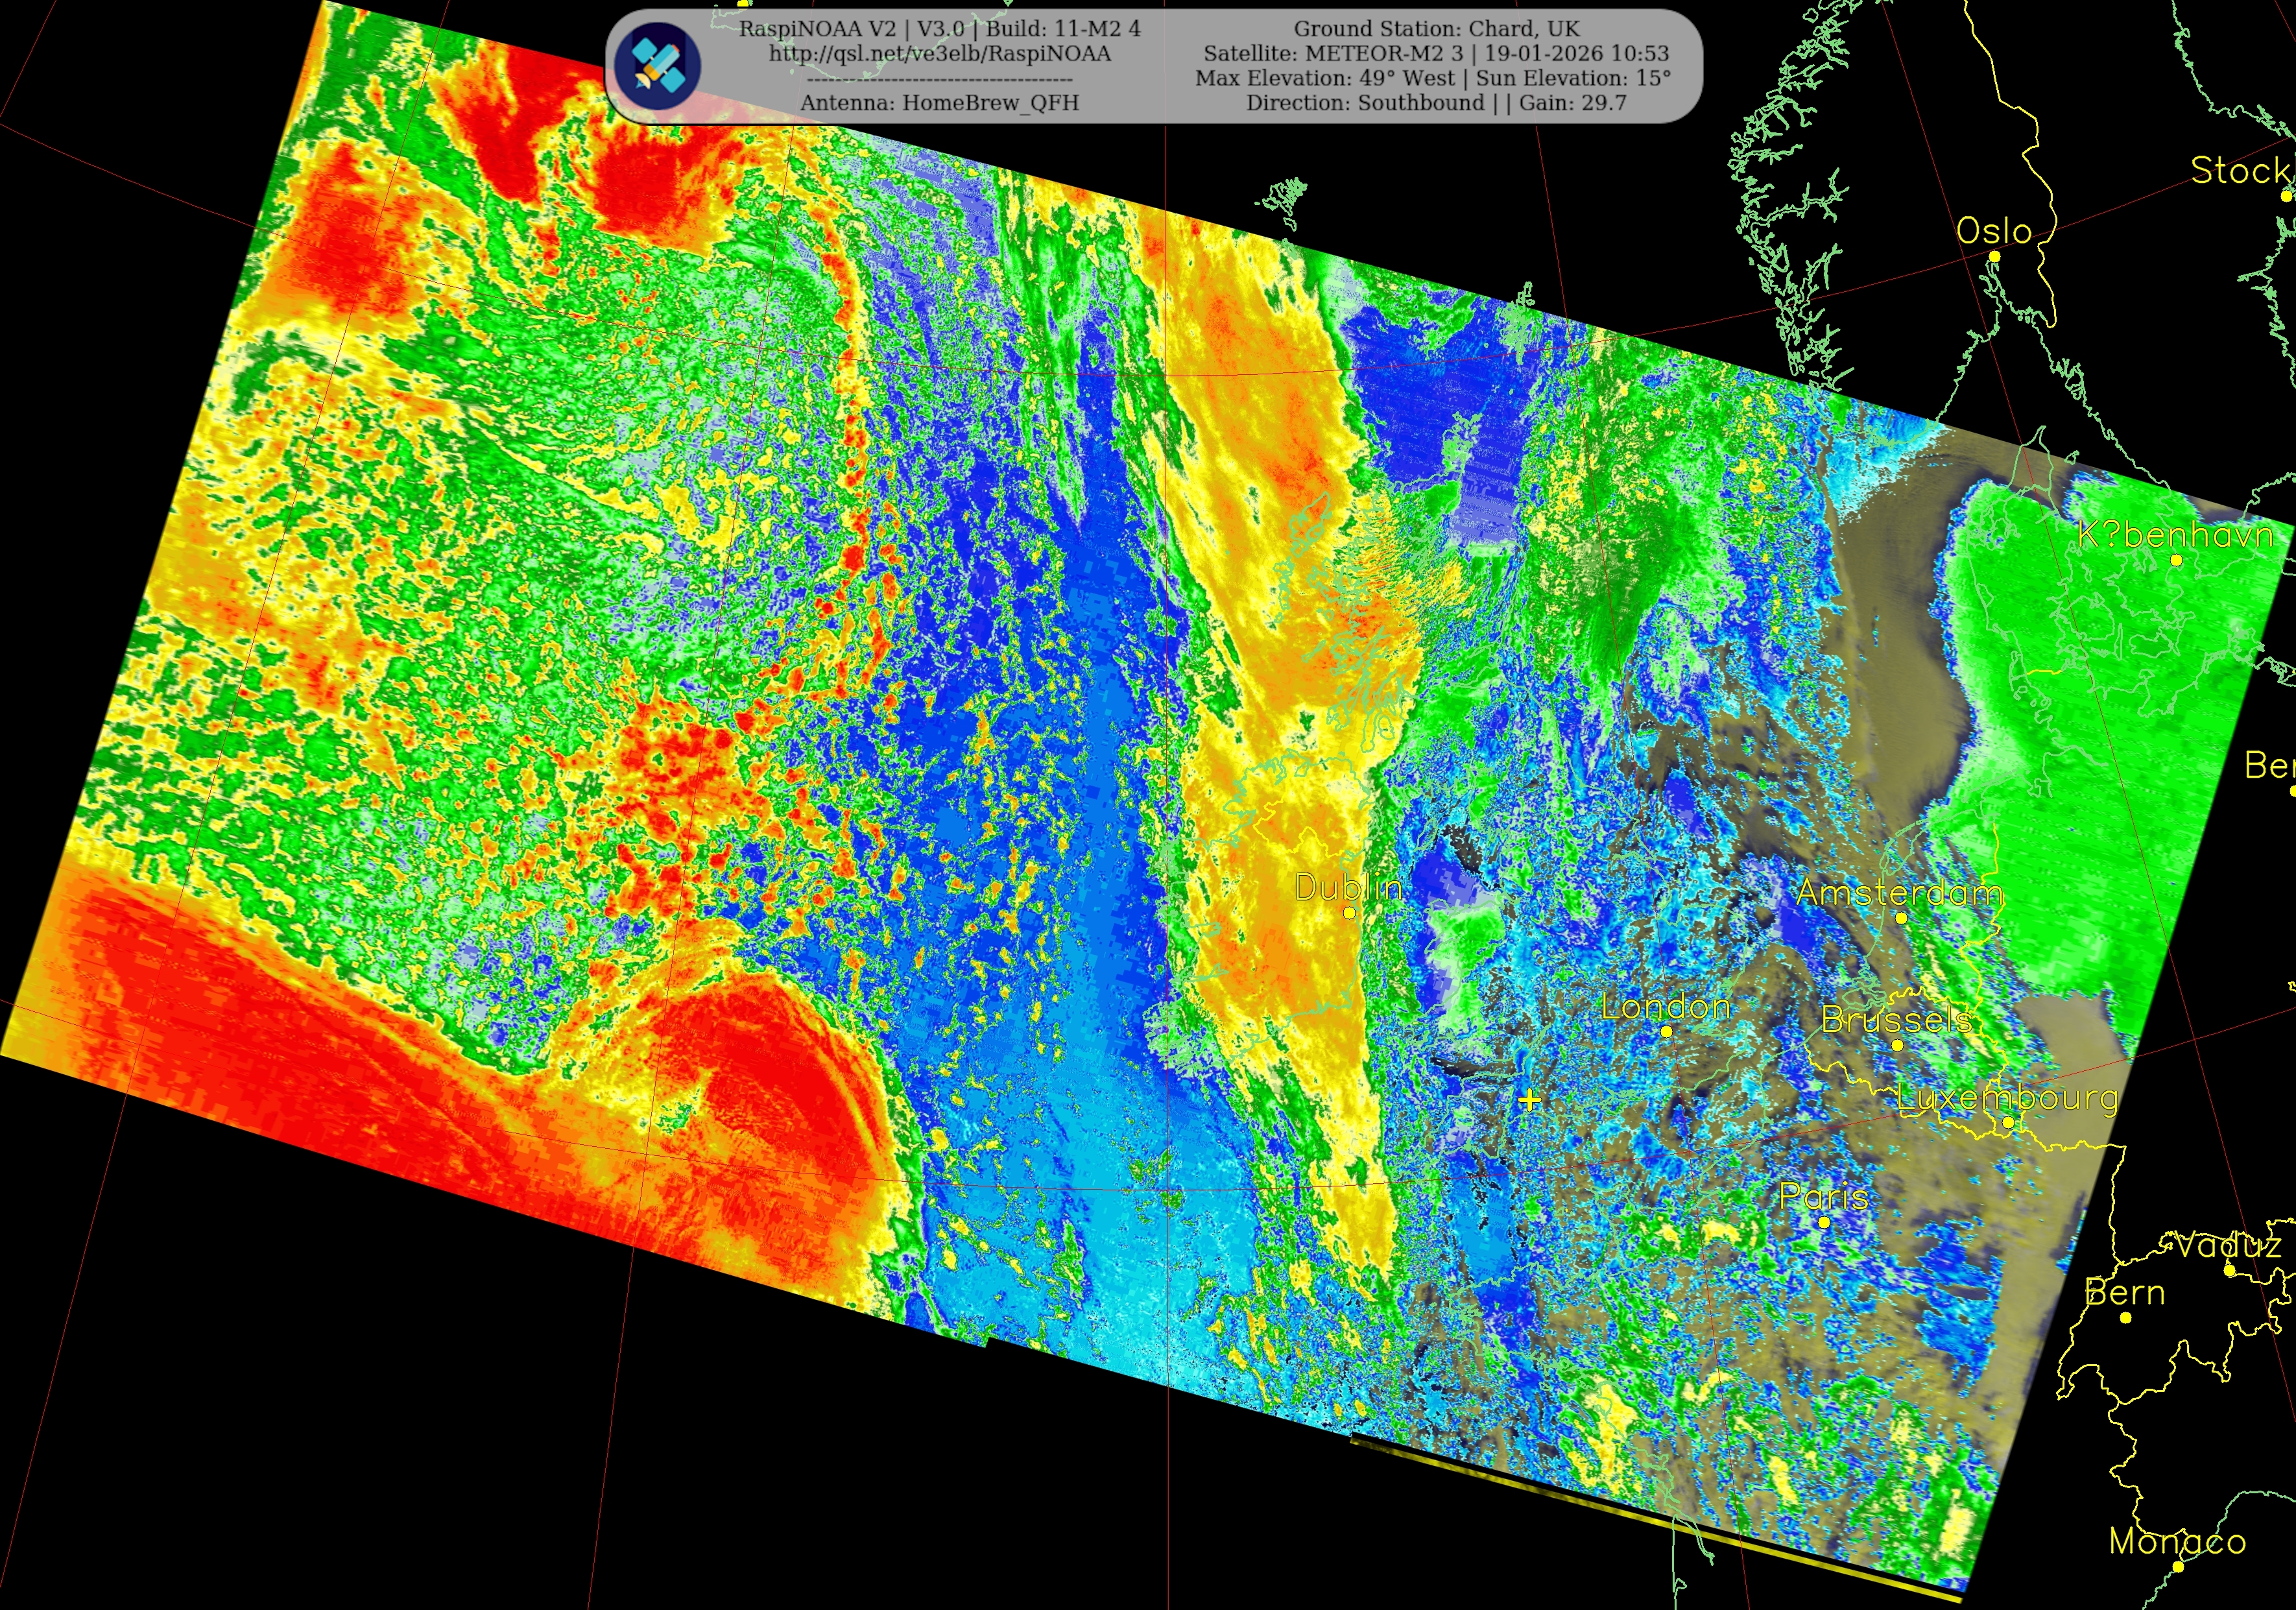
Task: Click the yellow ground station crosshair marker
Action: click(x=1529, y=1100)
